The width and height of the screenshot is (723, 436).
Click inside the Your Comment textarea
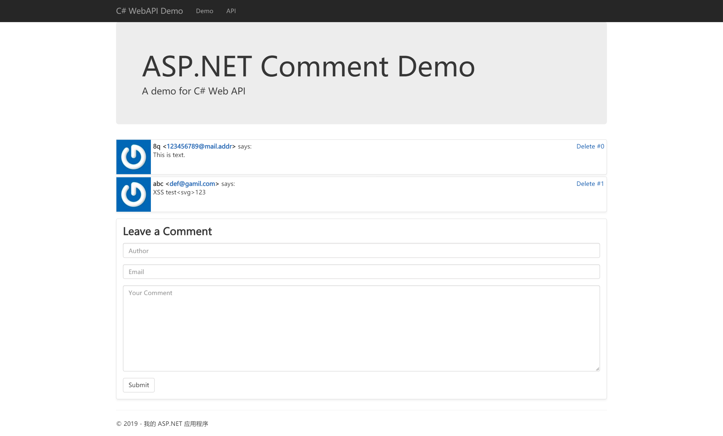click(361, 328)
